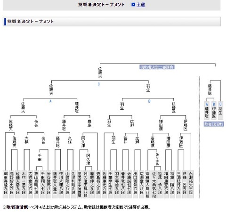Click player 出口若武六段
The image size is (226, 212).
(x=135, y=184)
